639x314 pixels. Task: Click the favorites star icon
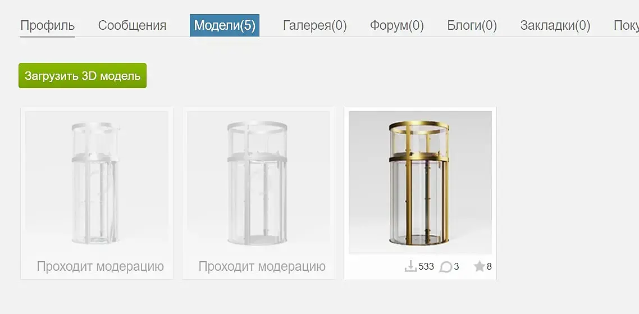(480, 267)
